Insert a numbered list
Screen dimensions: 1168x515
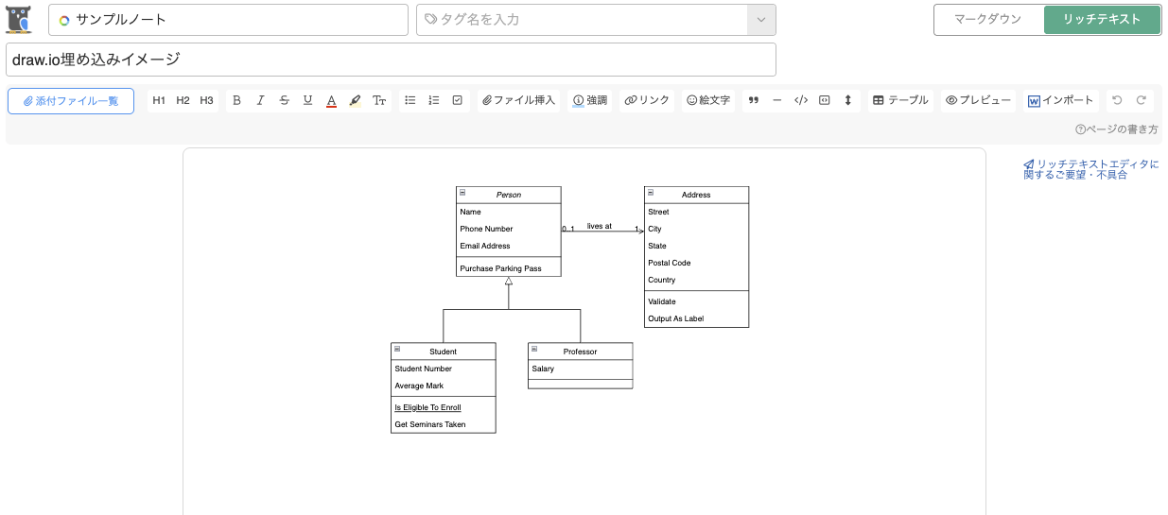coord(434,101)
